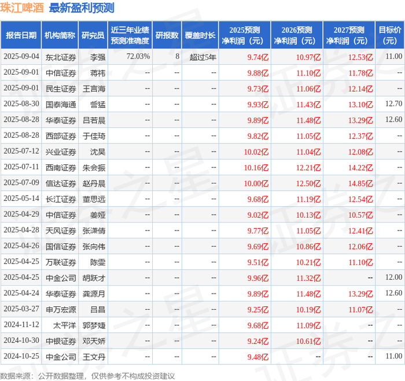
Task: Click institution 信达证券
Action: pyautogui.click(x=61, y=184)
